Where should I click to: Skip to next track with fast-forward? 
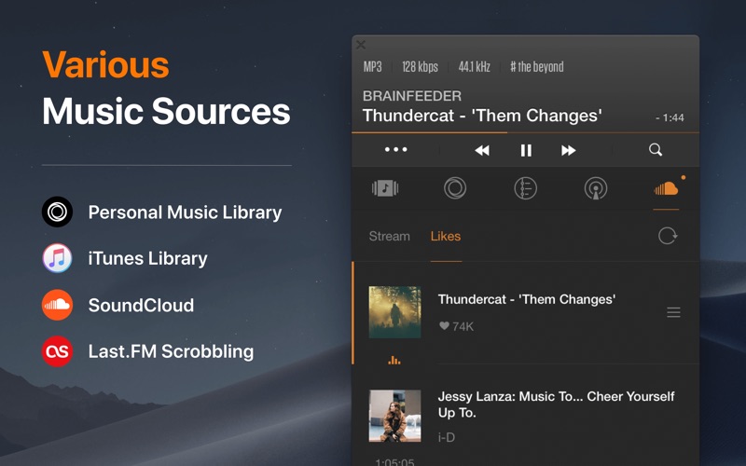pos(569,151)
